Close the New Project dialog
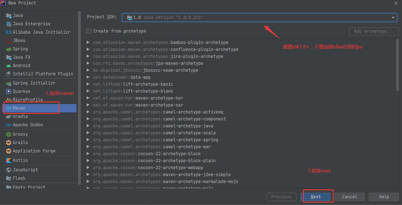Image resolution: width=402 pixels, height=205 pixels. pos(396,3)
